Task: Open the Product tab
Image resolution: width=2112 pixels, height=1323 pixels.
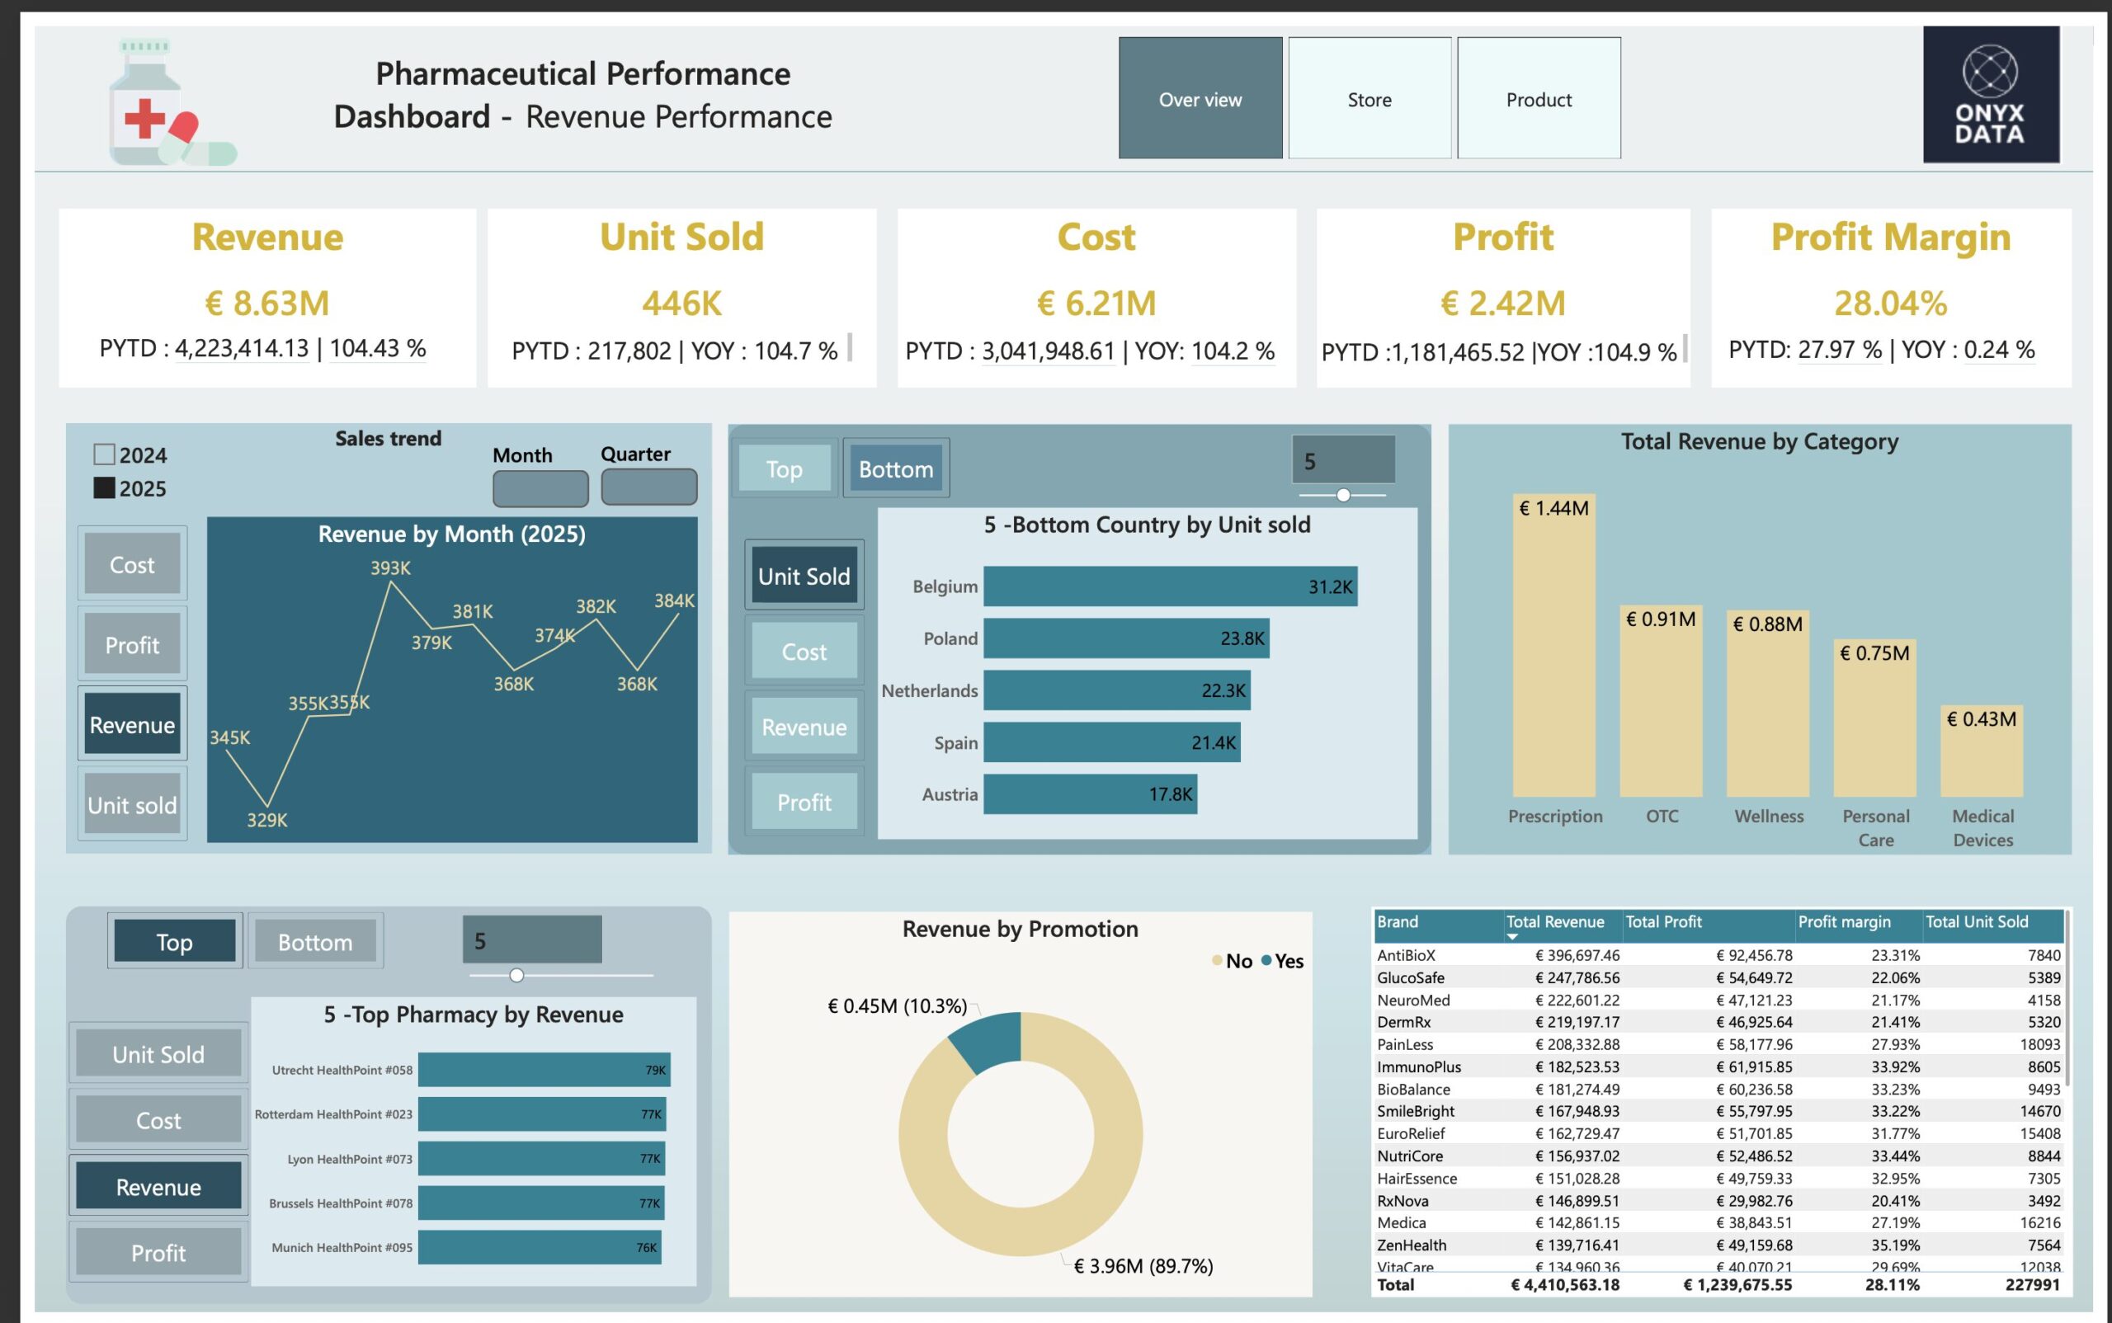Action: (1538, 99)
